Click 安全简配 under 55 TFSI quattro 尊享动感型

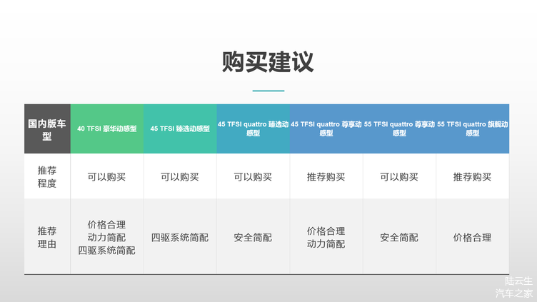point(399,238)
